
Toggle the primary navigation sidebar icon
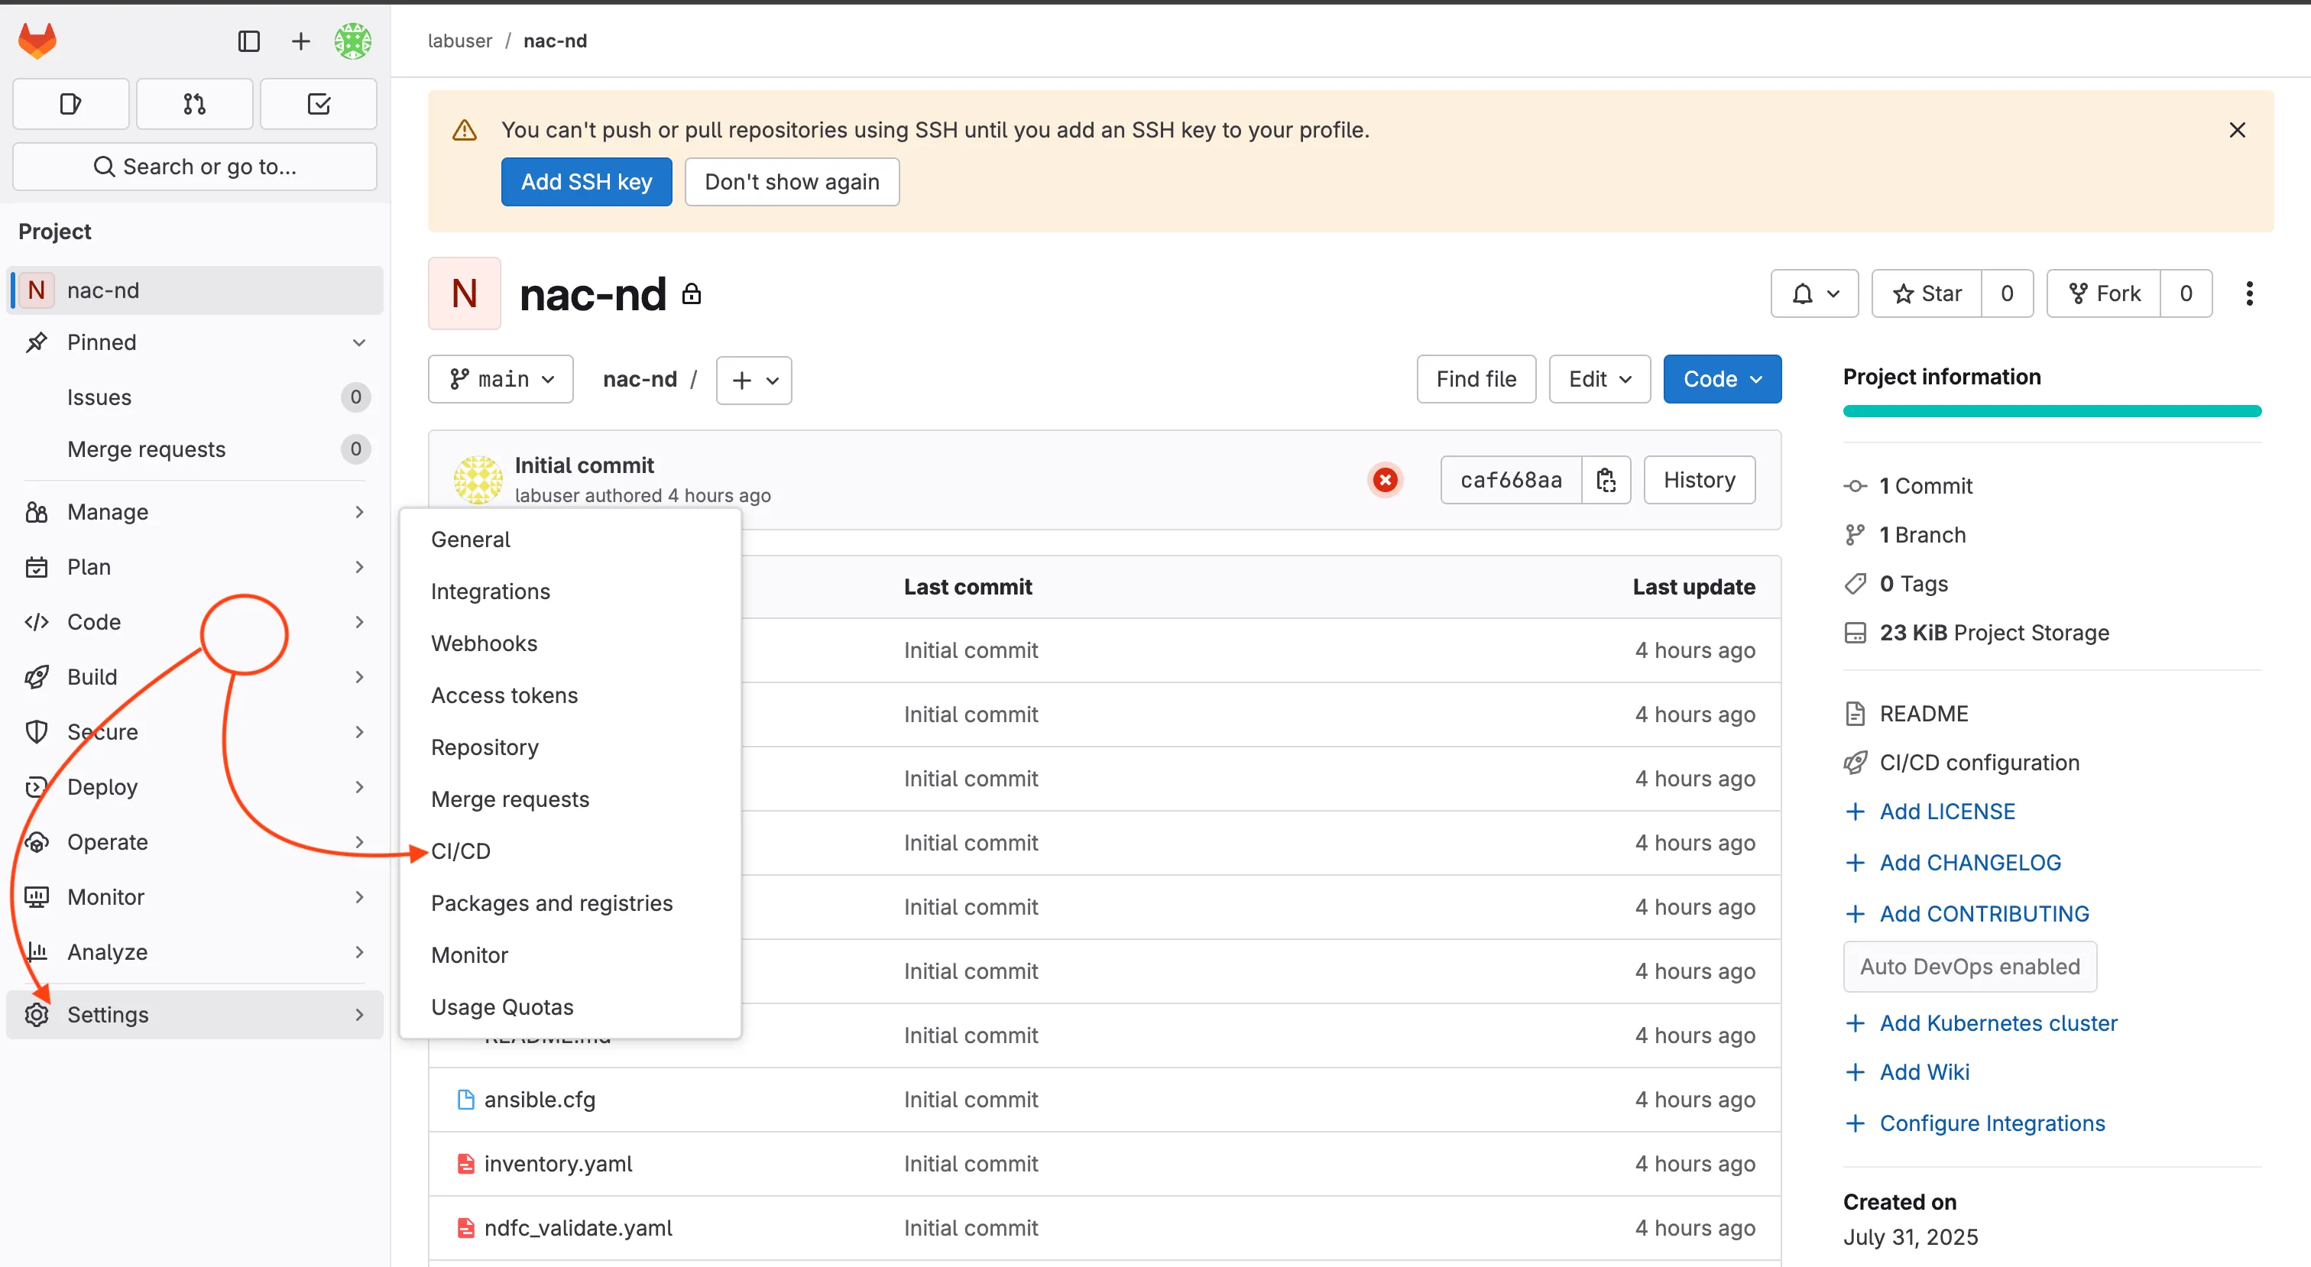pyautogui.click(x=248, y=41)
